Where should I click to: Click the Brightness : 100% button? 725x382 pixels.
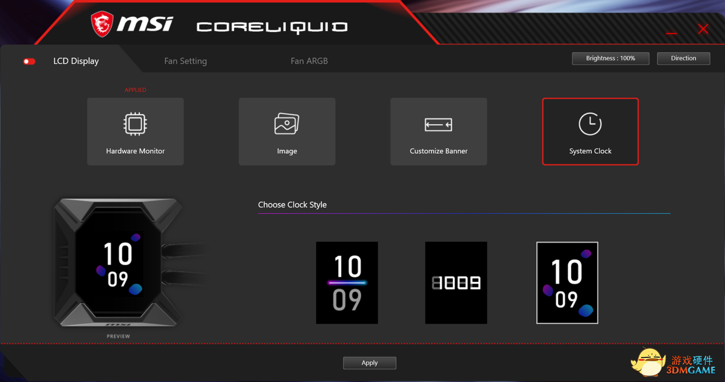coord(611,58)
